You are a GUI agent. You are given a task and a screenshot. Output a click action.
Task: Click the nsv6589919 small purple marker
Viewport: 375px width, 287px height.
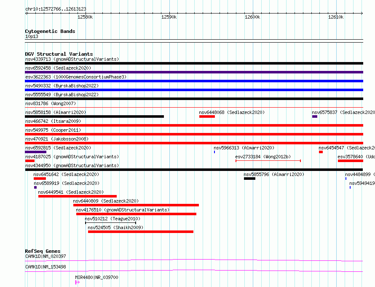click(35, 187)
